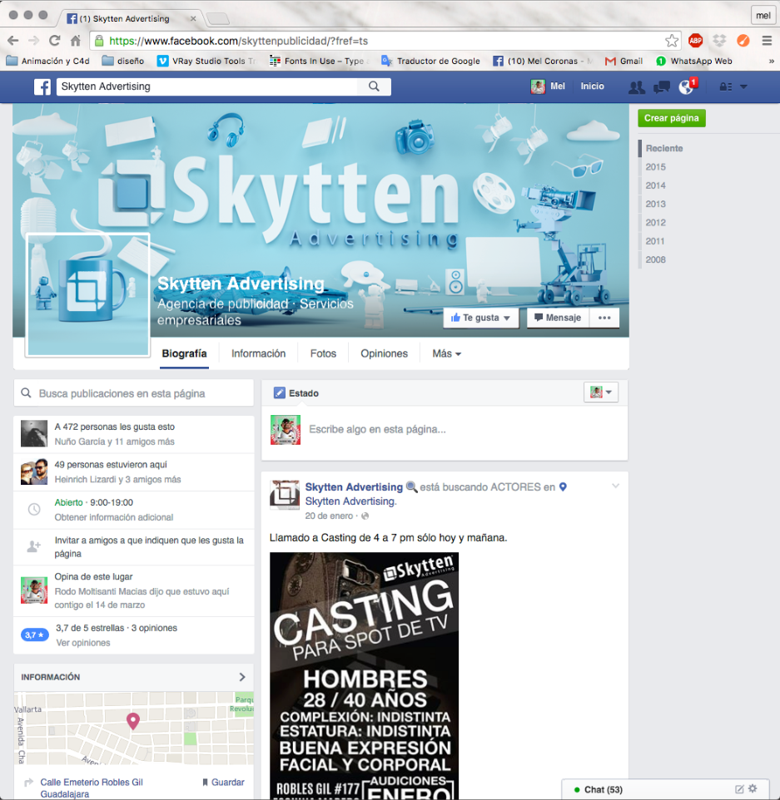780x800 pixels.
Task: Click the compose new chat message icon
Action: click(739, 789)
